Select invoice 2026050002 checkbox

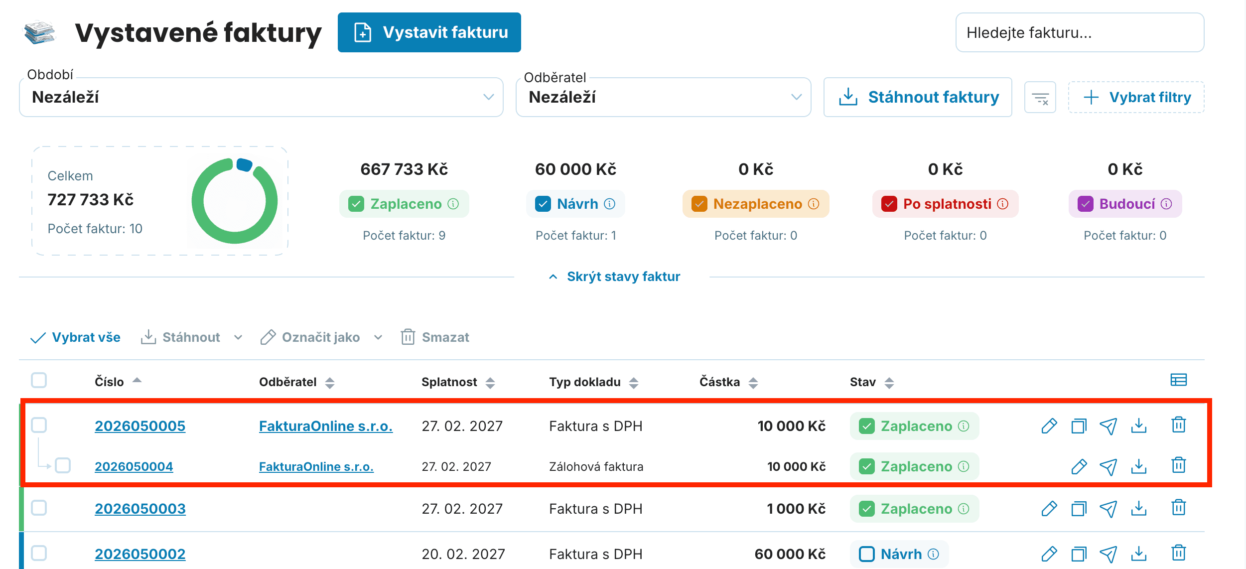(39, 553)
